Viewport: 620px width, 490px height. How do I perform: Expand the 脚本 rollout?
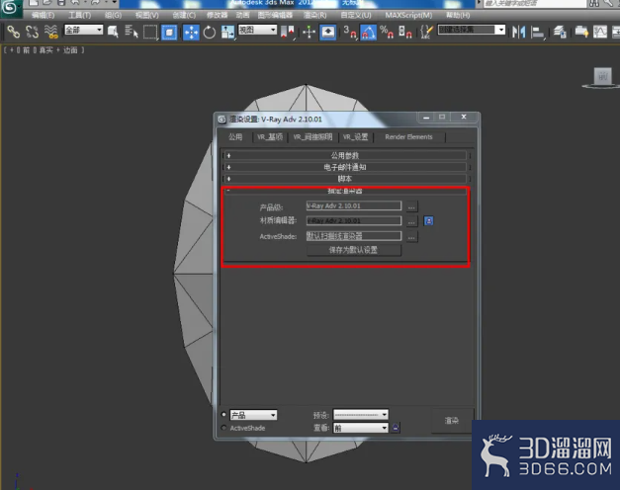tap(345, 179)
